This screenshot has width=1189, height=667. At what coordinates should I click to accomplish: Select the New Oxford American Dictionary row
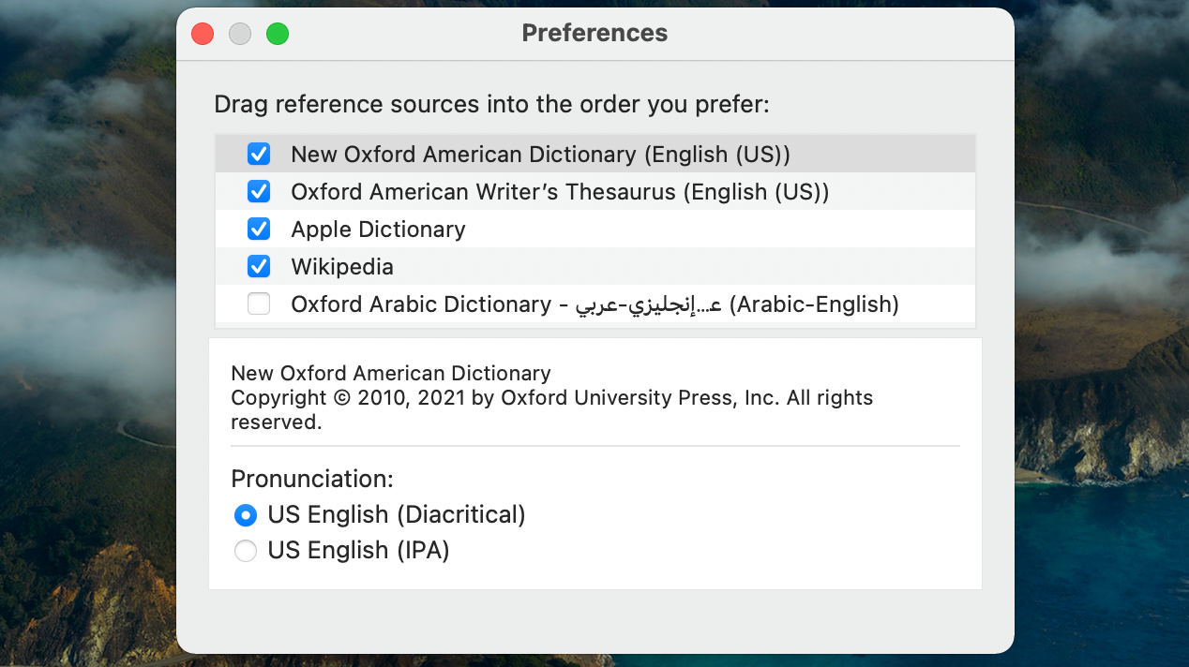pyautogui.click(x=540, y=154)
